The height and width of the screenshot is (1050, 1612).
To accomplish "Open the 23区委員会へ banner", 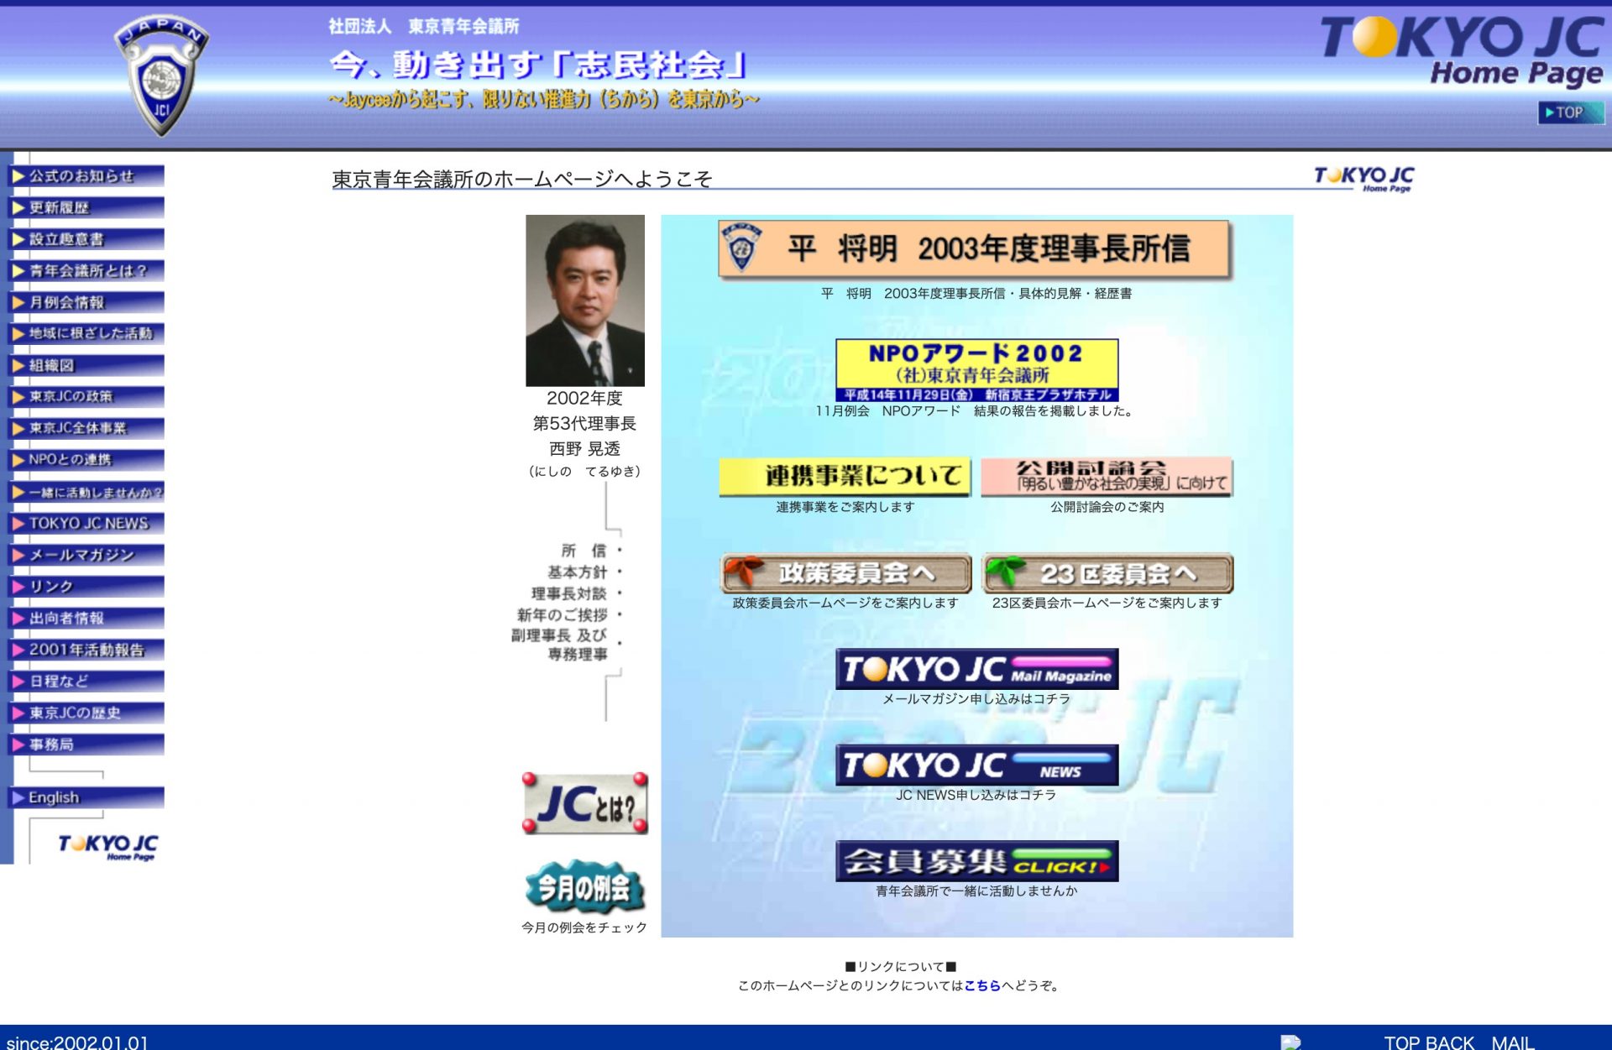I will click(1107, 573).
